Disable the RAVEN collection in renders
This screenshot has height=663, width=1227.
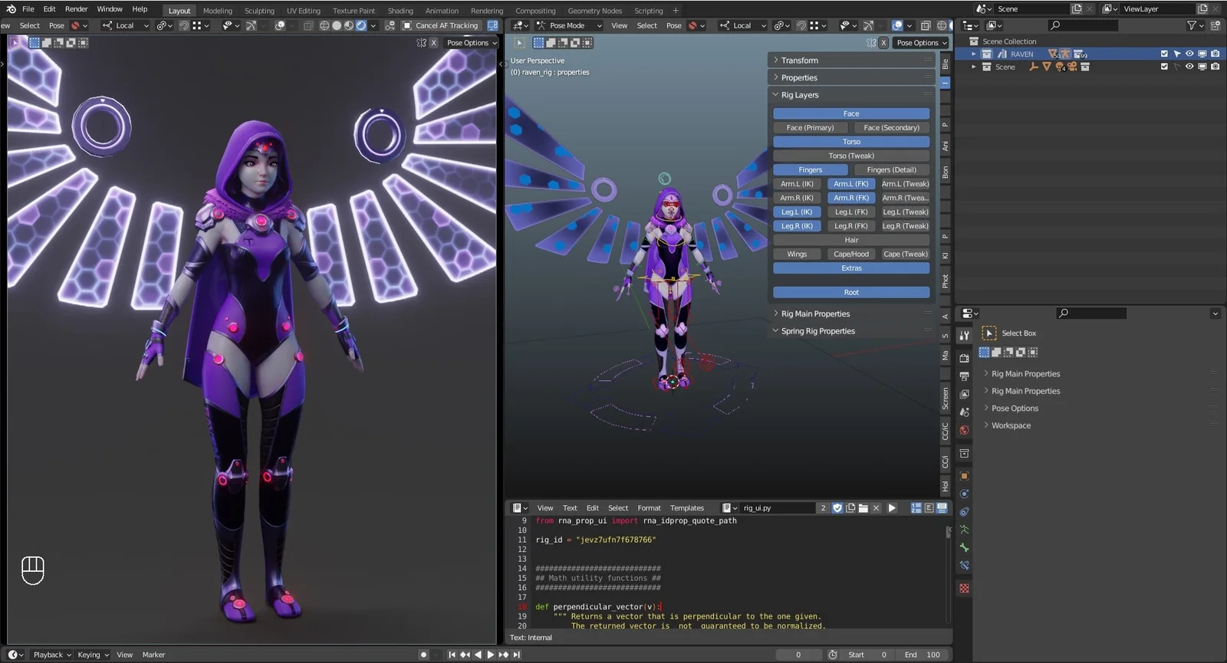1215,54
